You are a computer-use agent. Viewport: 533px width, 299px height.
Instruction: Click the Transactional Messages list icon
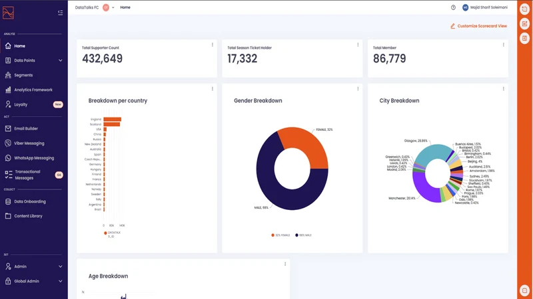9,175
